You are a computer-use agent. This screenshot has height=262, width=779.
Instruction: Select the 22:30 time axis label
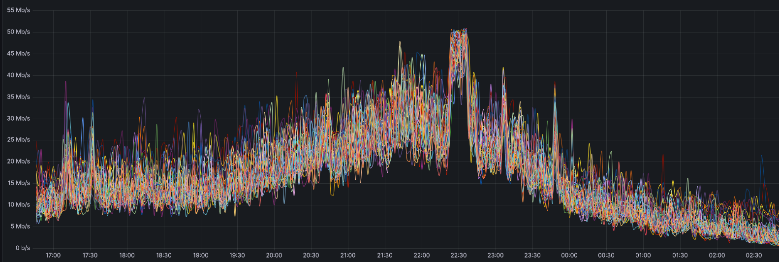coord(459,256)
